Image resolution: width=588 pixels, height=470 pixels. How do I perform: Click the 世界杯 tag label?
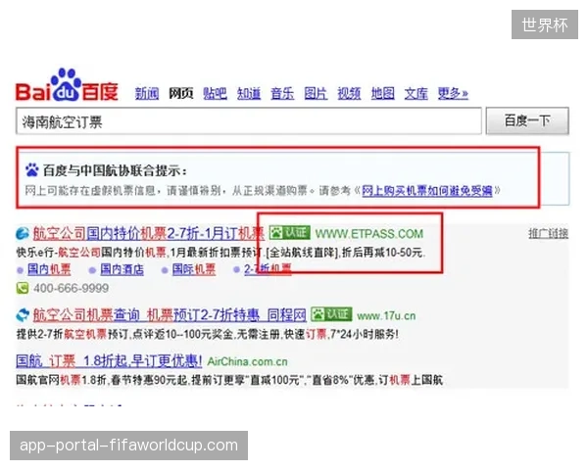click(x=545, y=24)
